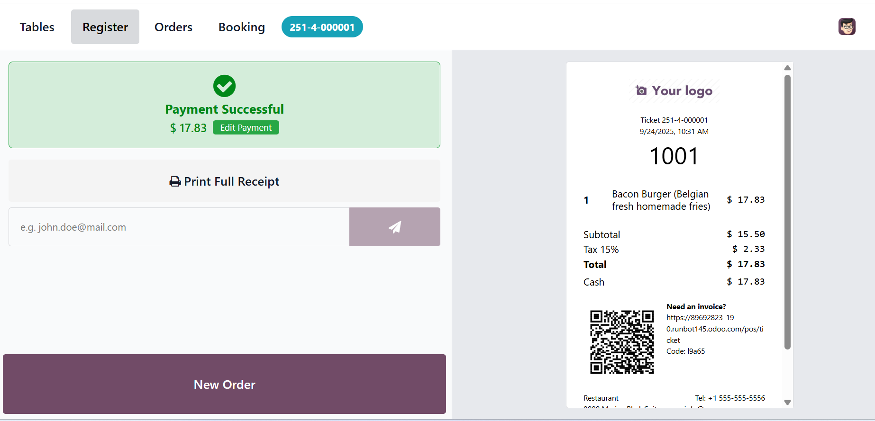Start a New Order

(224, 384)
